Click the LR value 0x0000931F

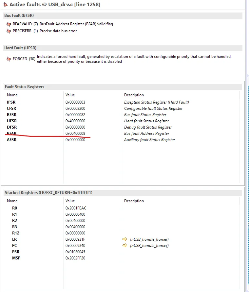click(75, 239)
